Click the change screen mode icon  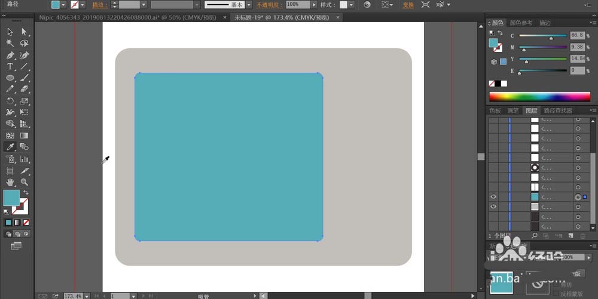tap(16, 246)
